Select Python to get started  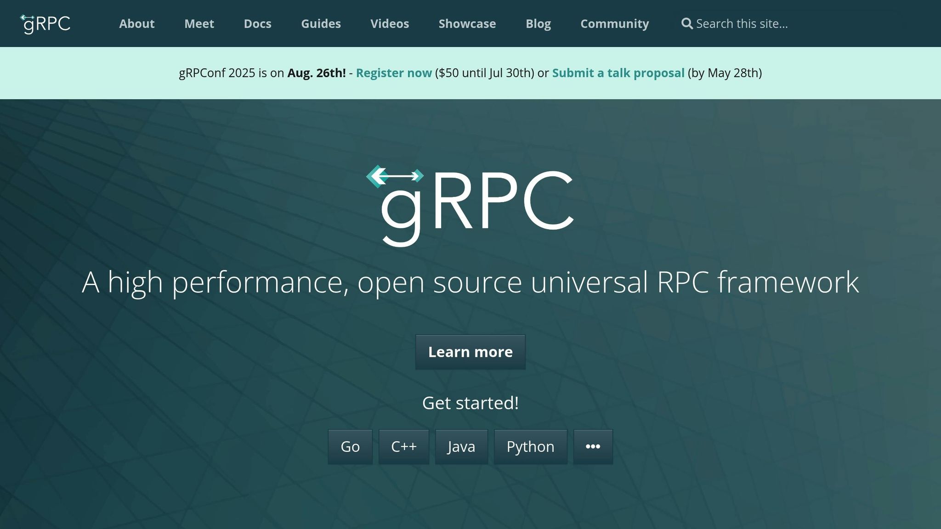coord(530,446)
